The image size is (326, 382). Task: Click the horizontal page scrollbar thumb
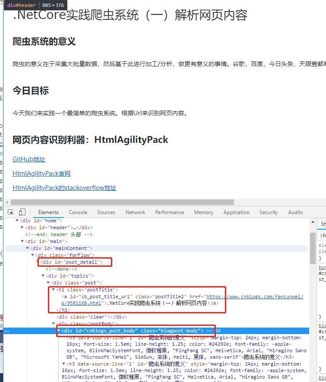[122, 202]
